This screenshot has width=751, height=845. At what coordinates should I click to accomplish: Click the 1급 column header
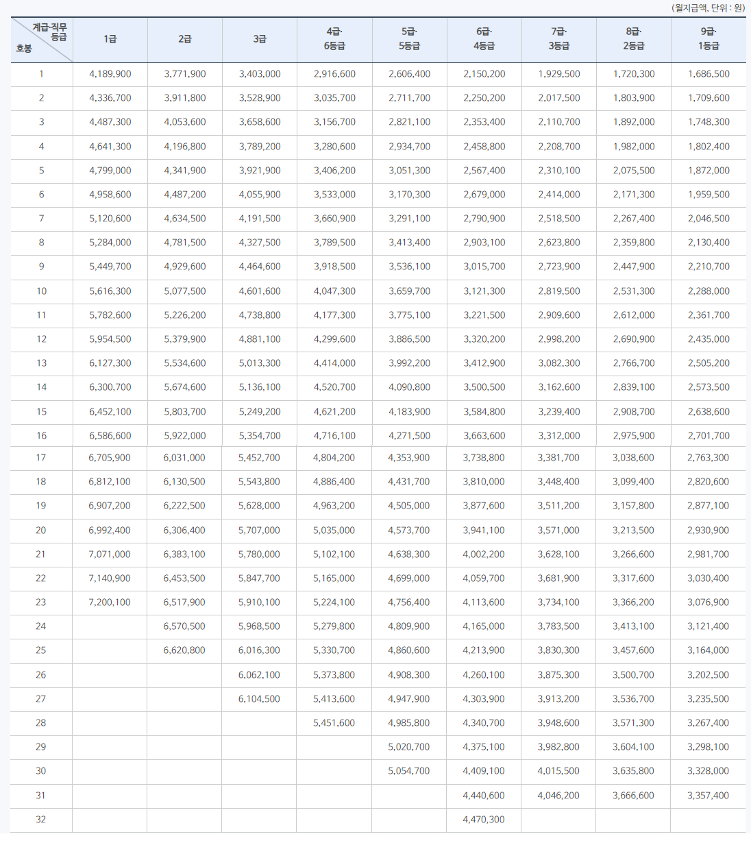pos(110,39)
